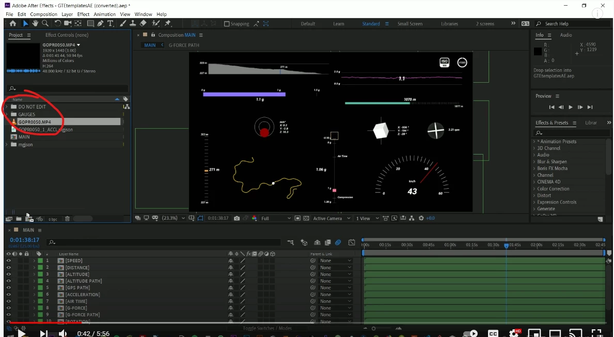Screen dimensions: 614x337
Task: Open the magnification 23.3% dropdown
Action: point(174,218)
